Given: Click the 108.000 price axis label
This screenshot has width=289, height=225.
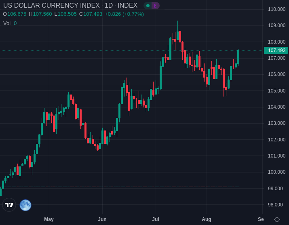Looking at the screenshot, I should (276, 42).
